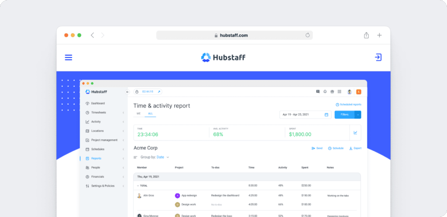Expand the Reports chevron
The image size is (447, 217).
click(123, 159)
